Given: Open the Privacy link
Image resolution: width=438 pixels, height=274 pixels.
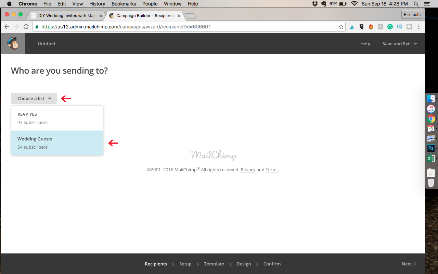Looking at the screenshot, I should [248, 170].
